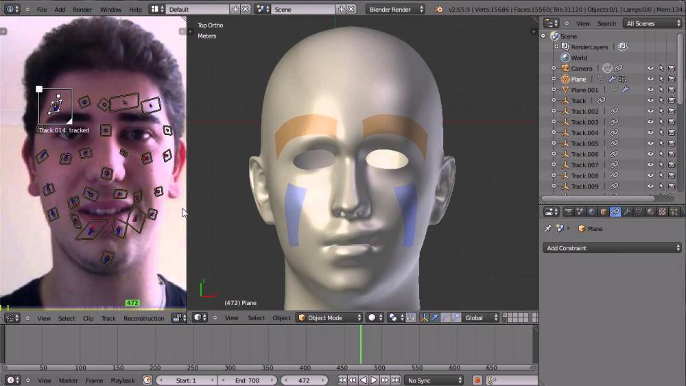Click the Texture properties checker tab
Viewport: 686px width, 386px height.
click(662, 212)
